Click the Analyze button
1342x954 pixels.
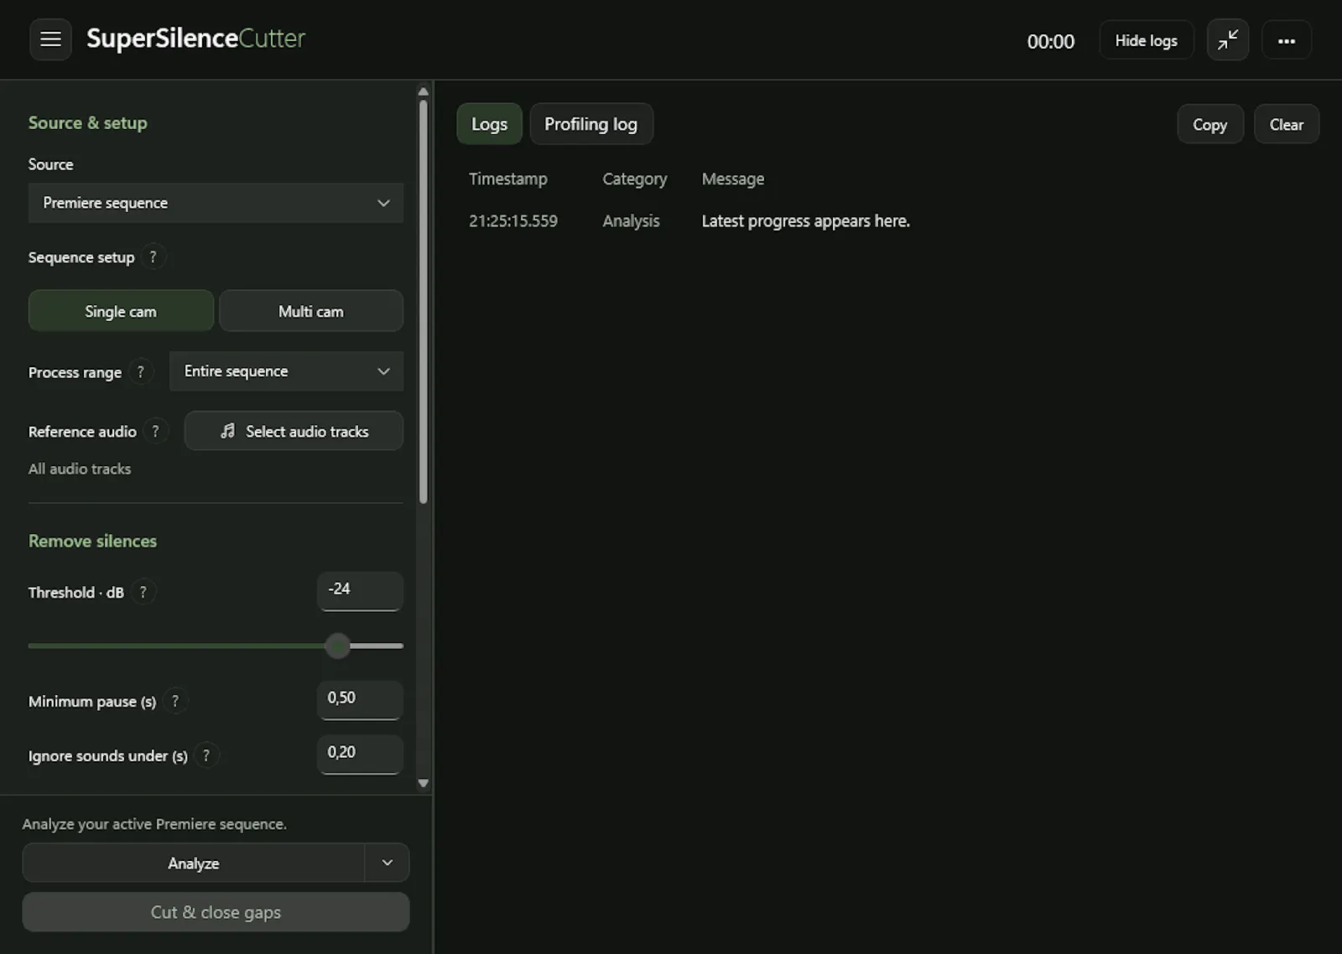tap(194, 863)
